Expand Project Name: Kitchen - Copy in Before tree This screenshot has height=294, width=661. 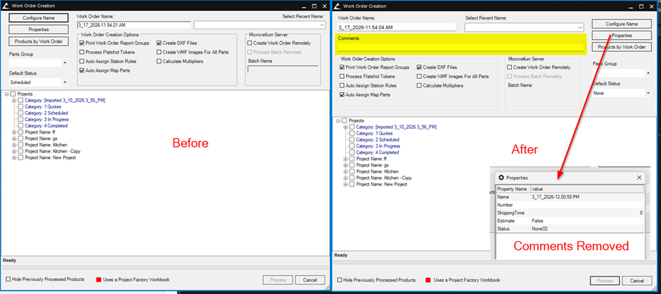tap(14, 151)
